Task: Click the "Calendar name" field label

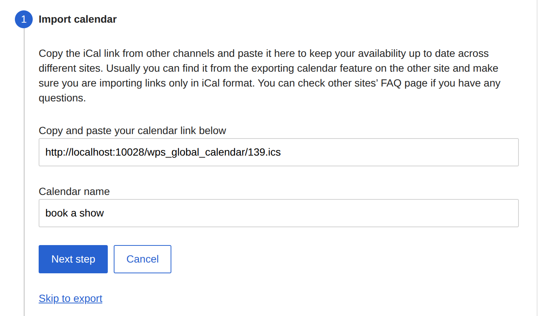Action: 74,192
